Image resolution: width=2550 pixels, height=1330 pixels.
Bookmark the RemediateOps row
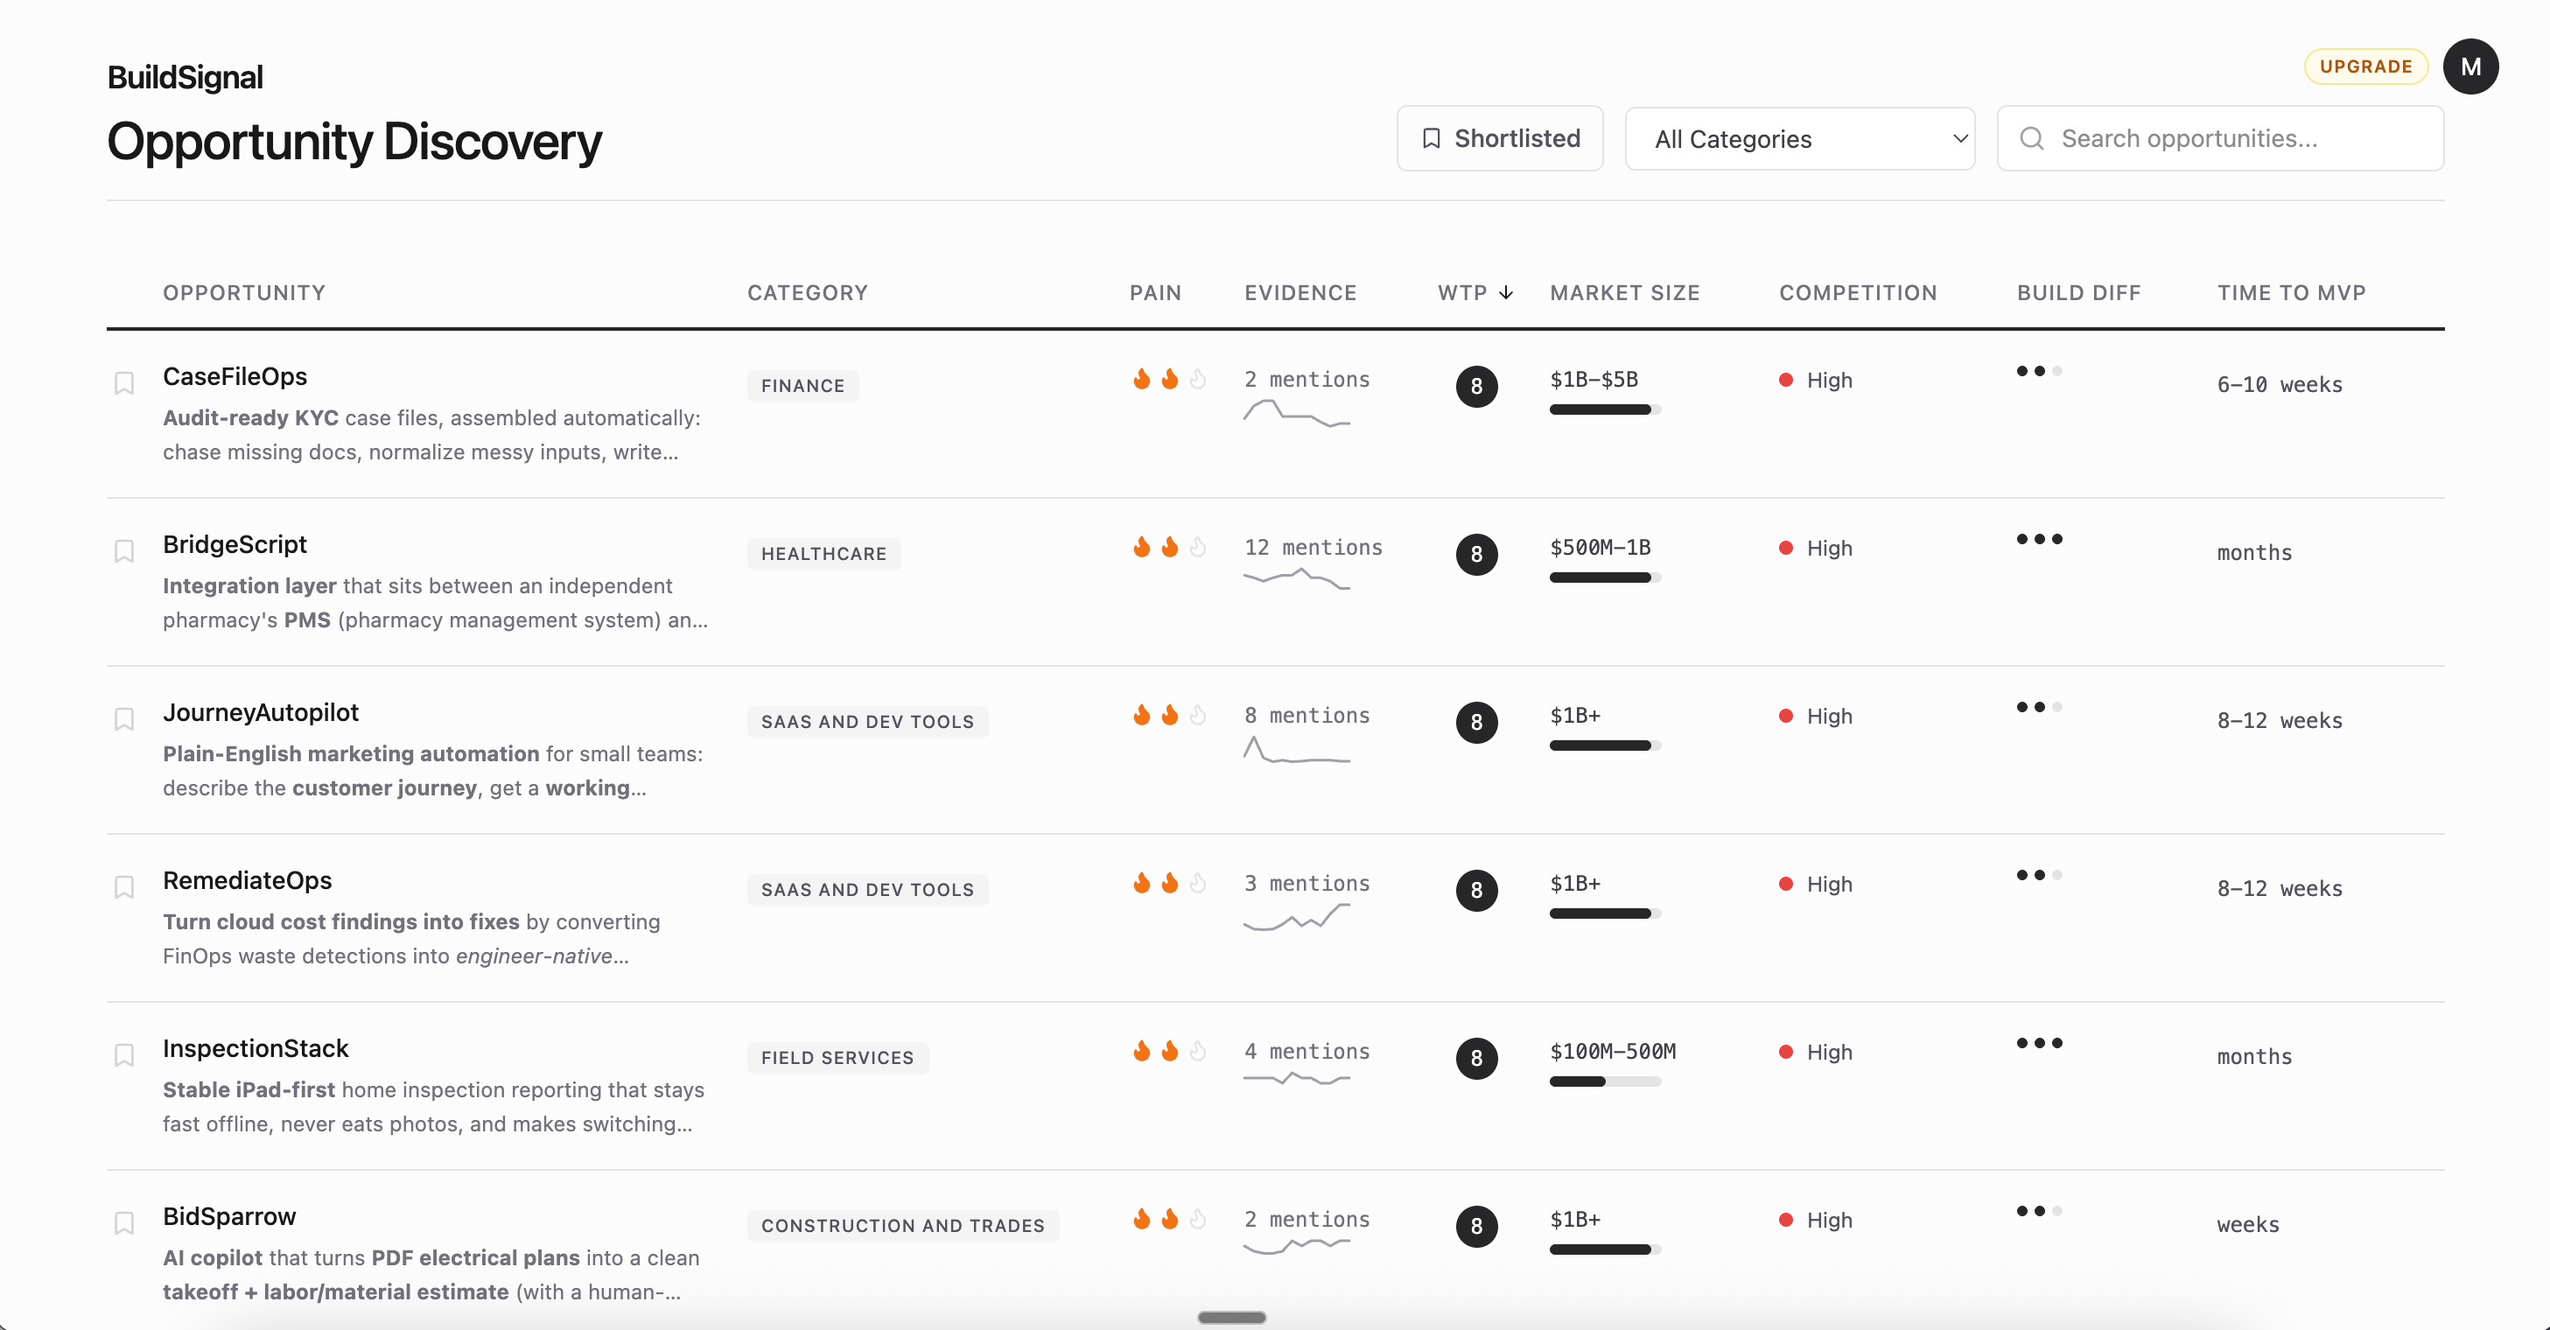tap(123, 886)
